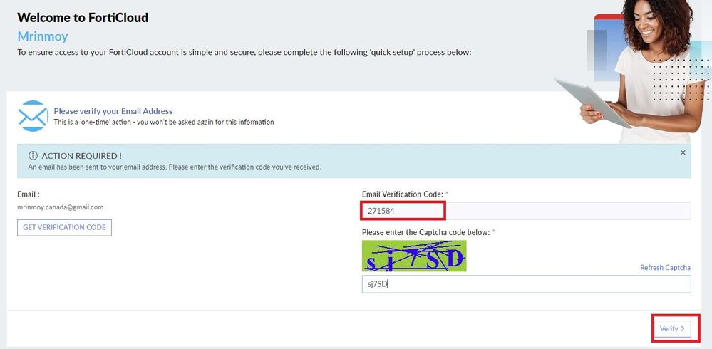Screen dimensions: 712x349
Task: Click the 'Email :' label
Action: pyautogui.click(x=29, y=194)
